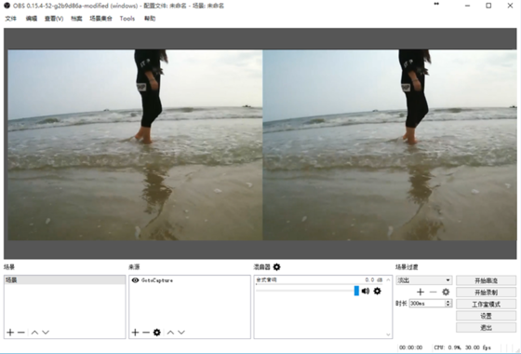Click the 开始推流 start streaming button
The height and width of the screenshot is (354, 521).
[x=486, y=280]
